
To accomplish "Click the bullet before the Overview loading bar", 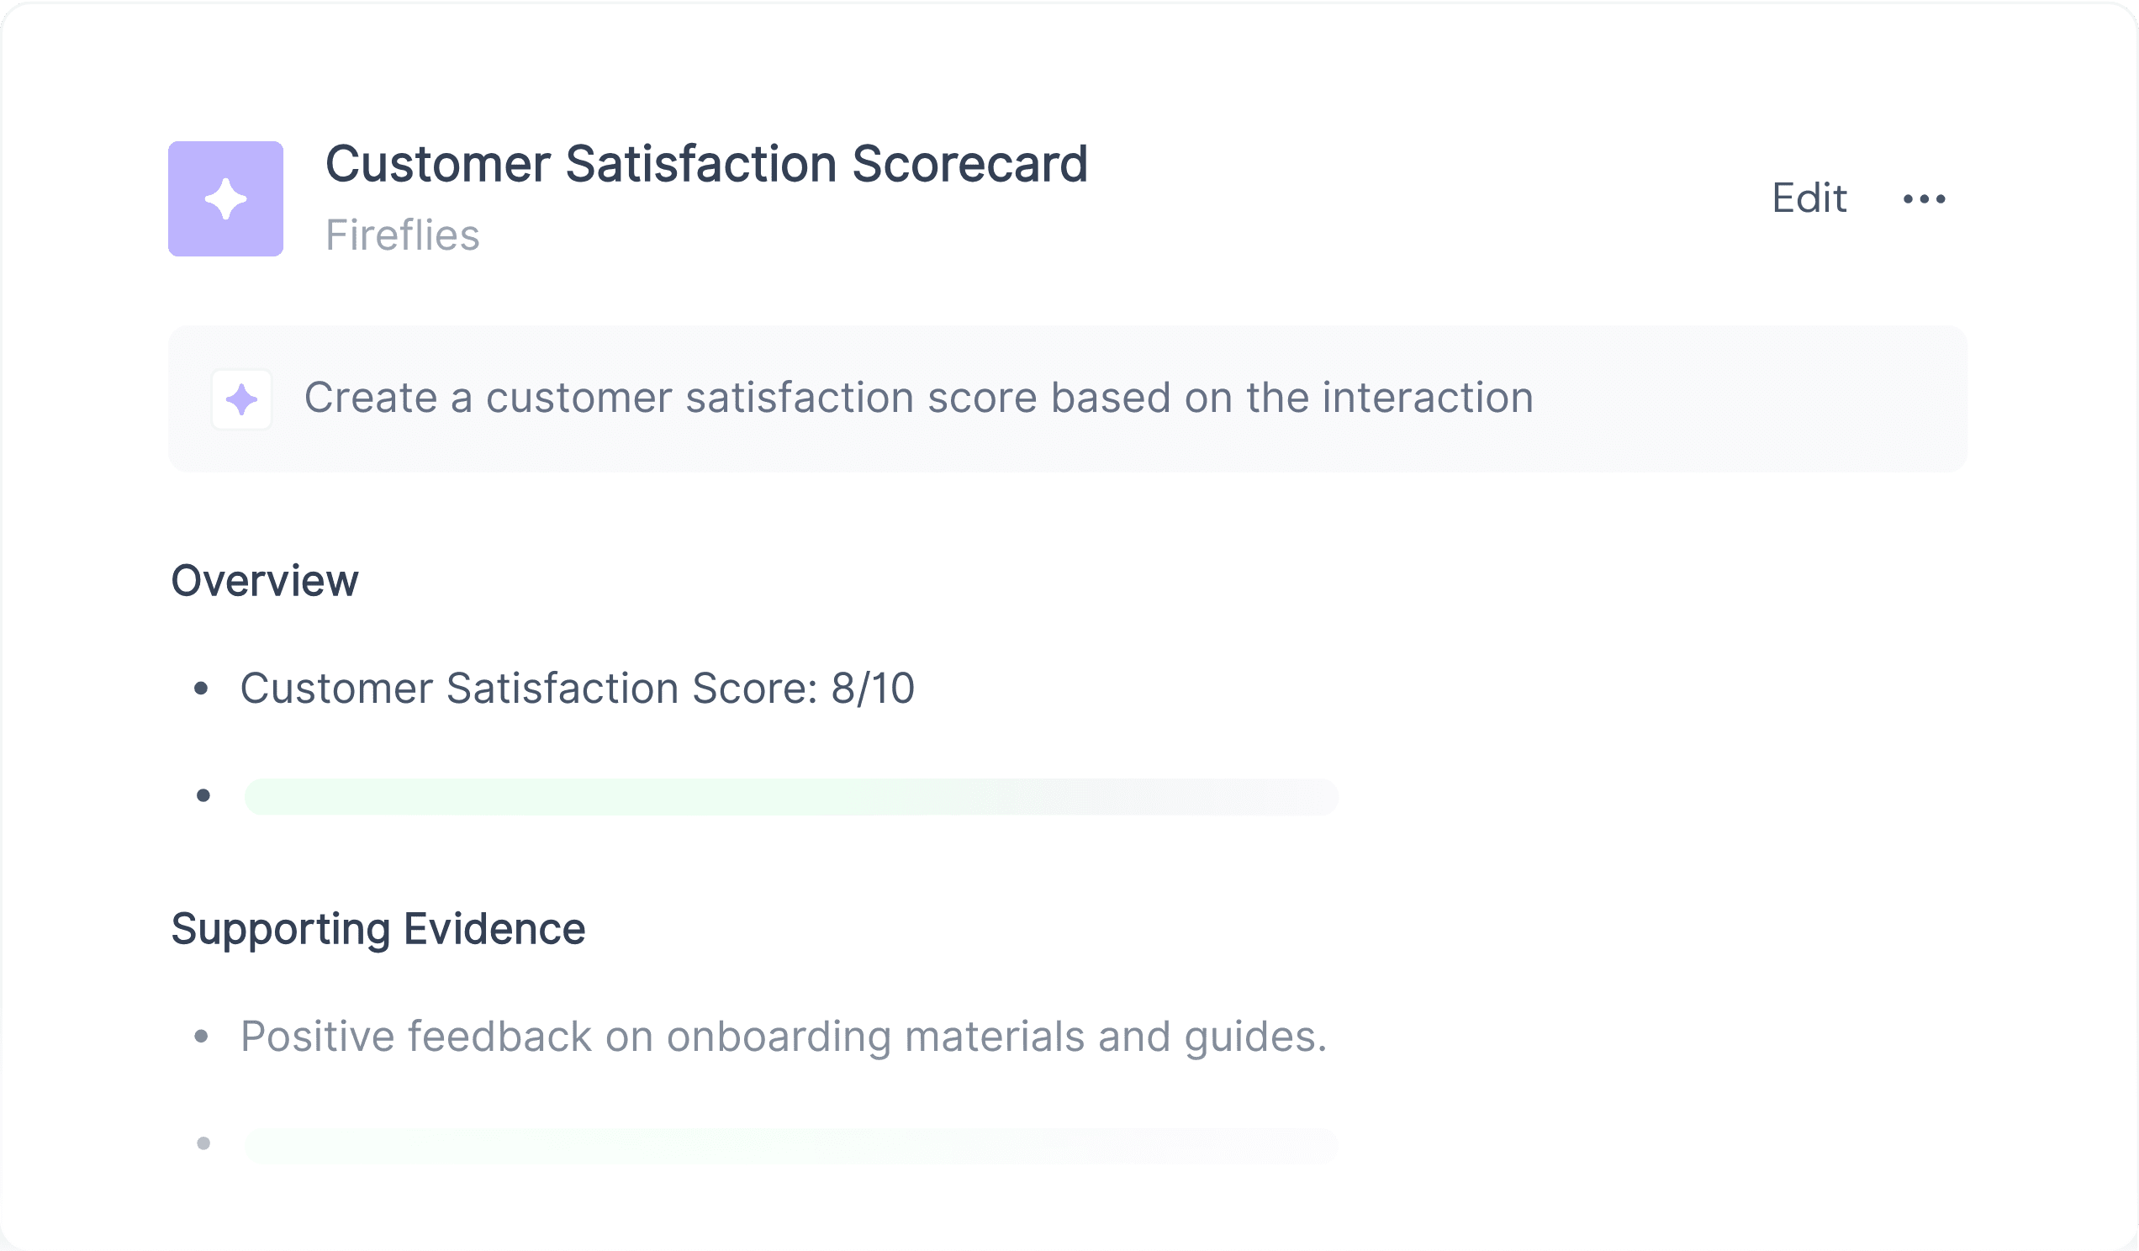I will tap(203, 796).
